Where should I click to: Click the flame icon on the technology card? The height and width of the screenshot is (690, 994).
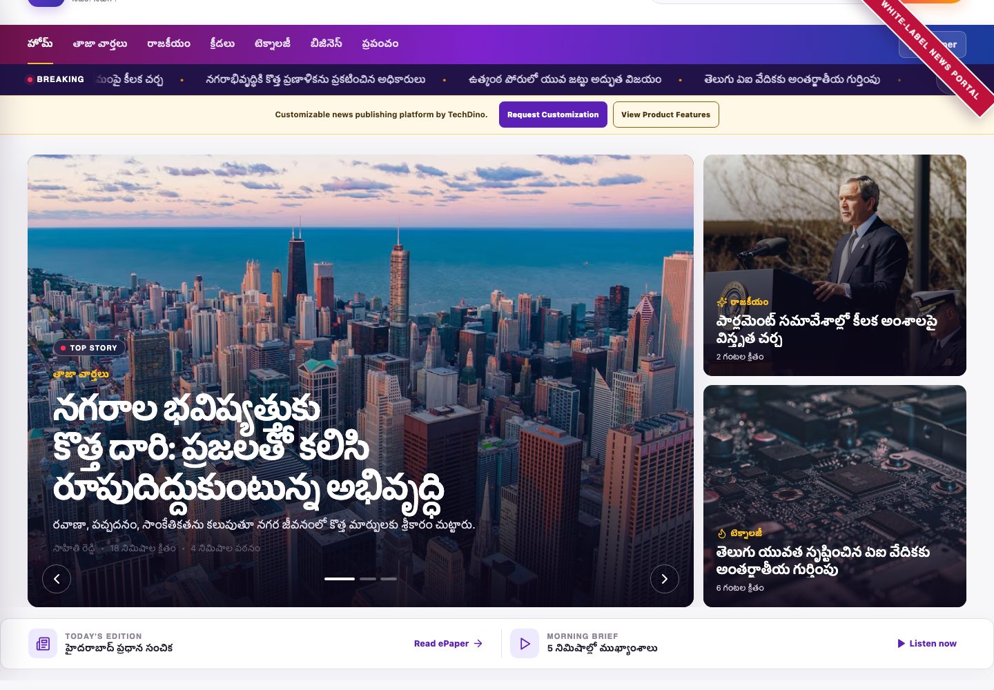click(x=721, y=533)
